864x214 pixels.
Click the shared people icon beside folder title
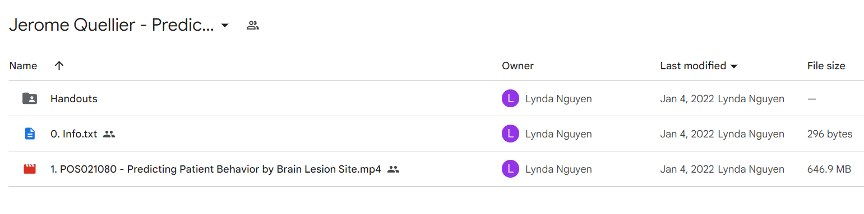(253, 25)
